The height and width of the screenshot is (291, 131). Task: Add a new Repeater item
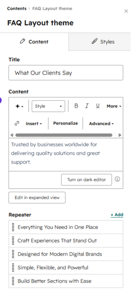coord(117,215)
